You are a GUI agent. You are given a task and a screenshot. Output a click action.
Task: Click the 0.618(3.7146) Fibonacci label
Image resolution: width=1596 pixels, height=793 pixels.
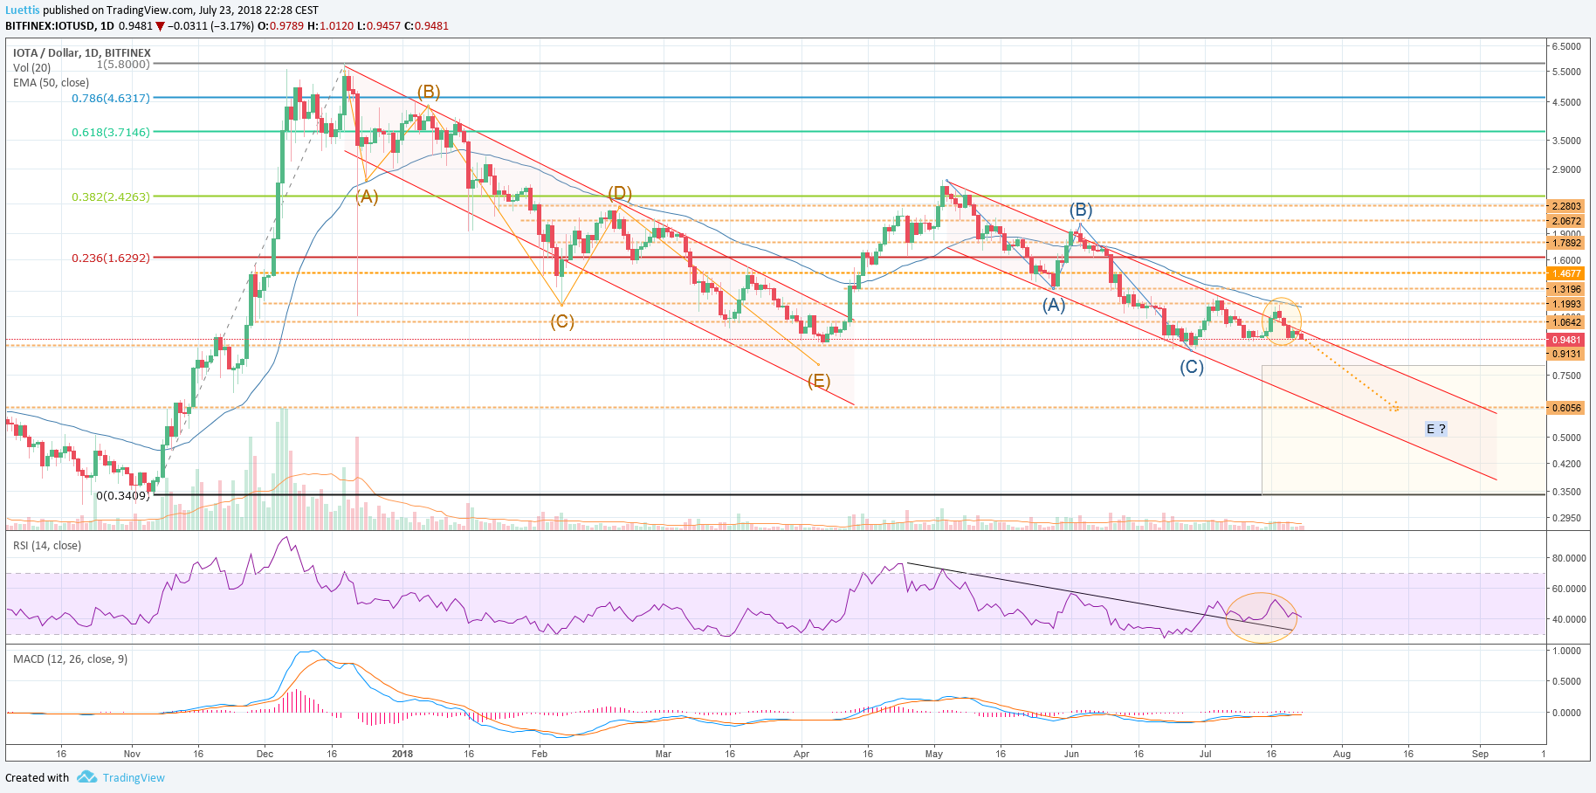tap(111, 132)
